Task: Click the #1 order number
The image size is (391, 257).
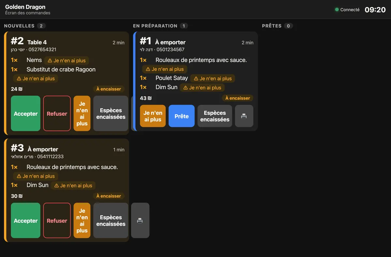Action: tap(146, 41)
